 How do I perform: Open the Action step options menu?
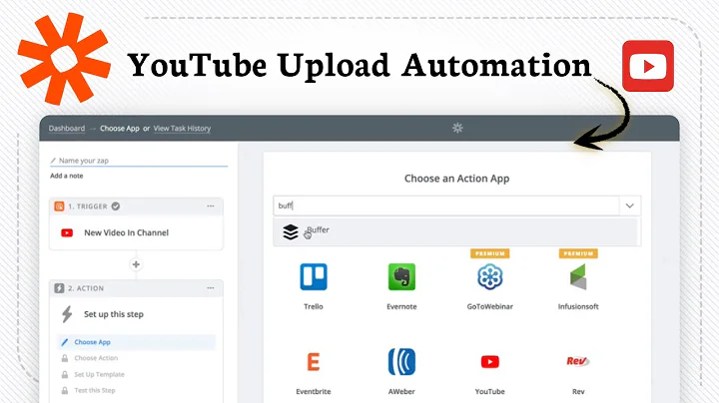(x=211, y=288)
